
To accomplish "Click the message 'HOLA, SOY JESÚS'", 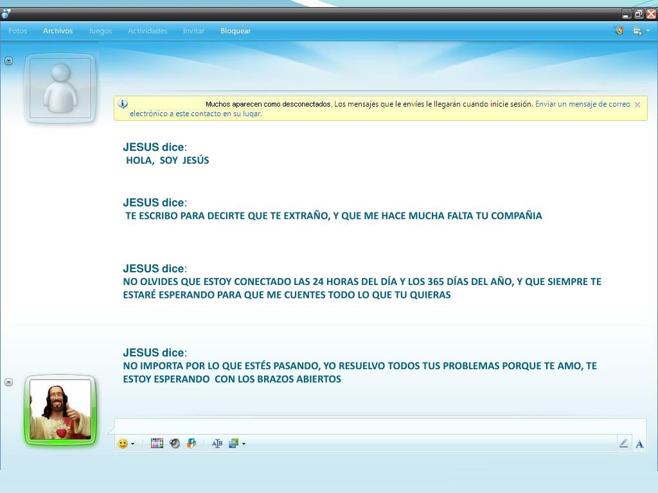I will click(168, 160).
